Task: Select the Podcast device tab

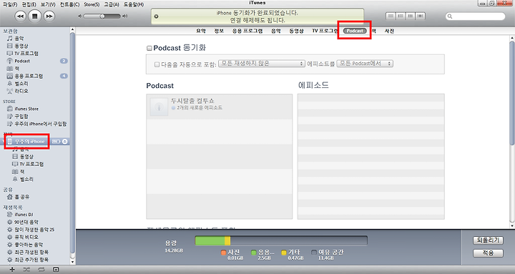Action: click(355, 31)
